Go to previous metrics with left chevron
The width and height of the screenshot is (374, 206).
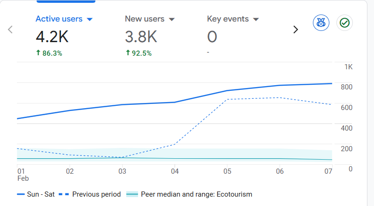point(10,29)
